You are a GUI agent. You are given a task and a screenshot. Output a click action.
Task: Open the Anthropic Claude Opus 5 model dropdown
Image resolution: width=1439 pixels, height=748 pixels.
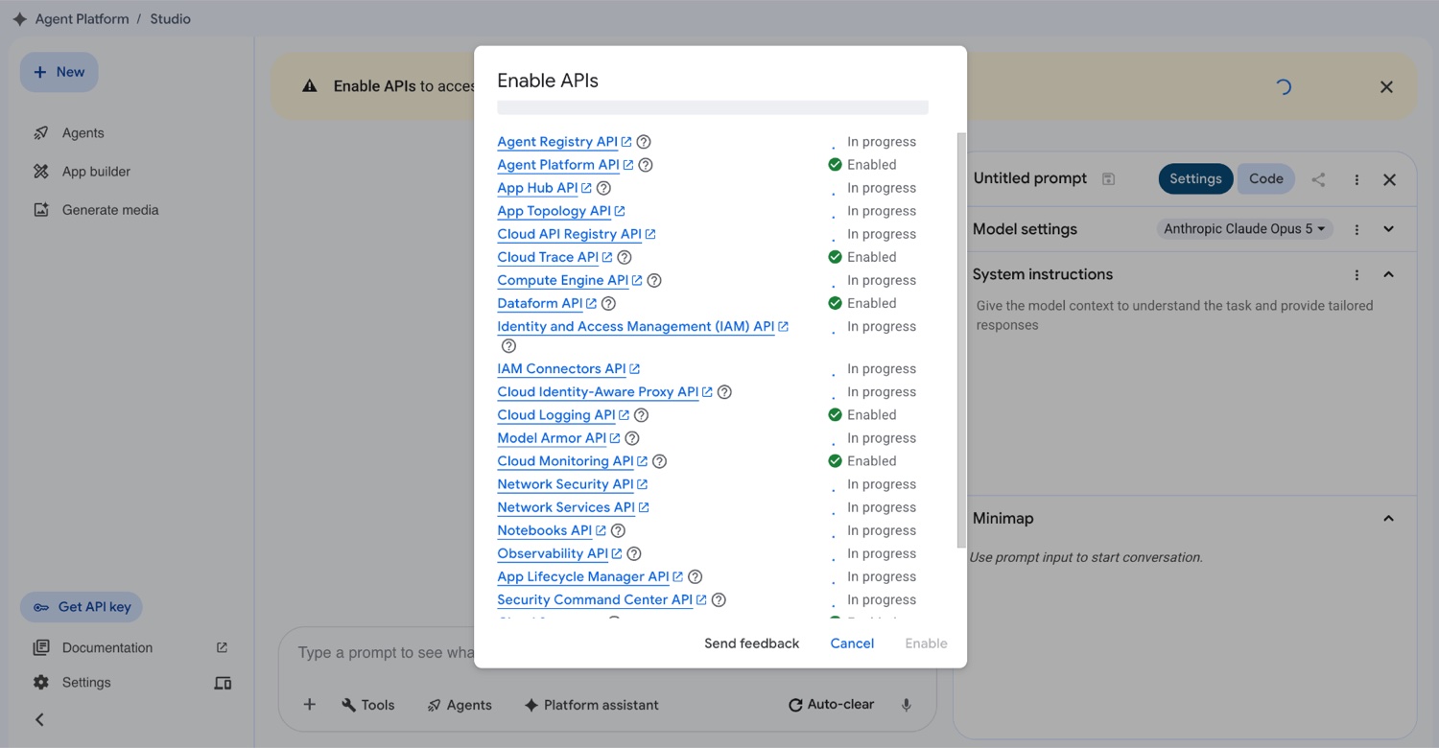1244,229
